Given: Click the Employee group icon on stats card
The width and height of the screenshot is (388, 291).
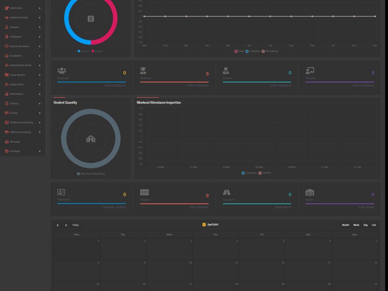Looking at the screenshot, I should click(x=62, y=71).
